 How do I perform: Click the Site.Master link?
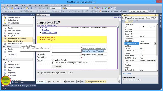[117, 18]
